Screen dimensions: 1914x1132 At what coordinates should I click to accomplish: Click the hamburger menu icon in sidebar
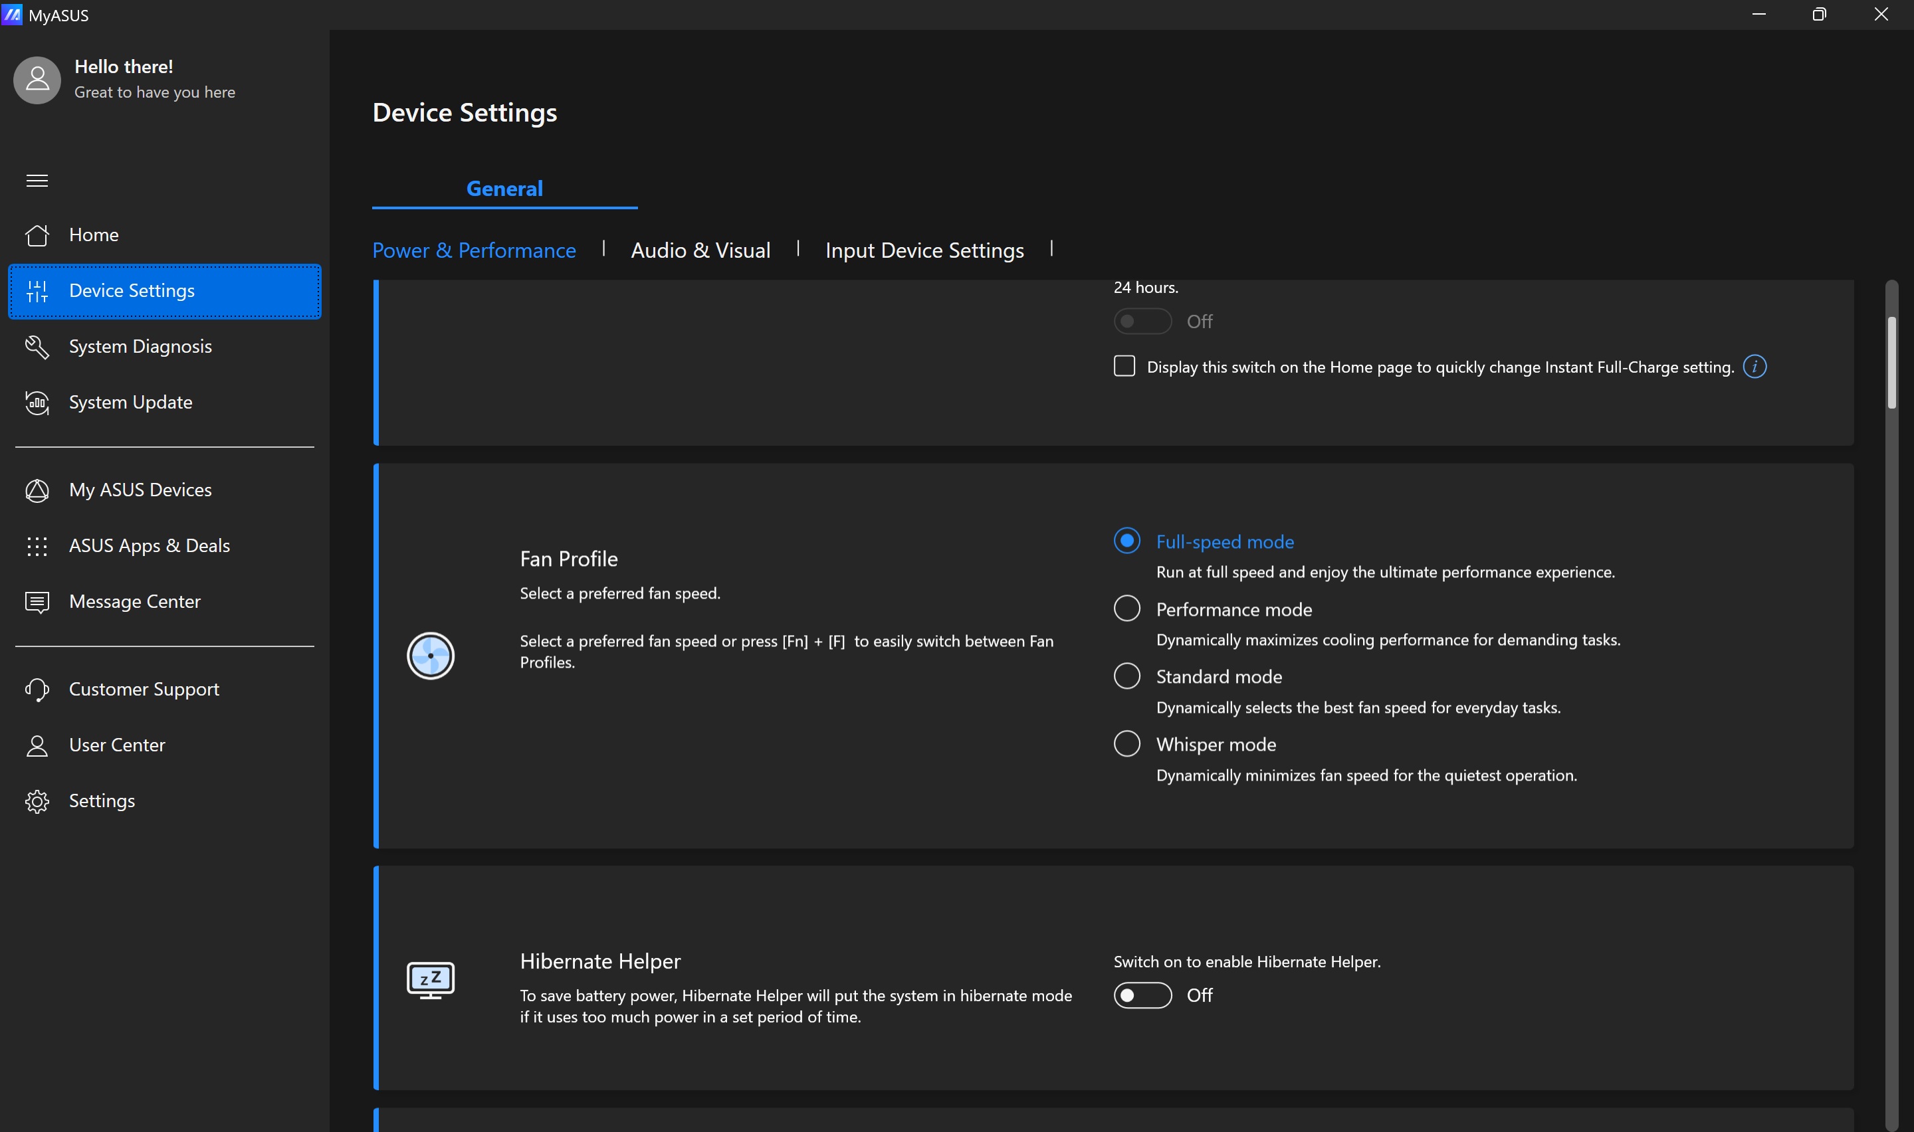37,181
